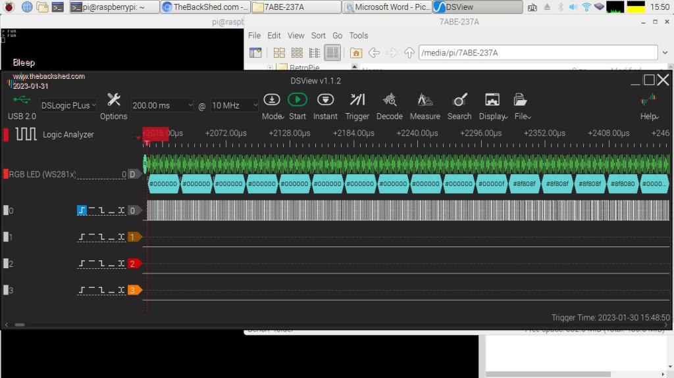This screenshot has height=378, width=674.
Task: Open the 10 MHz sample rate dropdown
Action: pos(235,105)
